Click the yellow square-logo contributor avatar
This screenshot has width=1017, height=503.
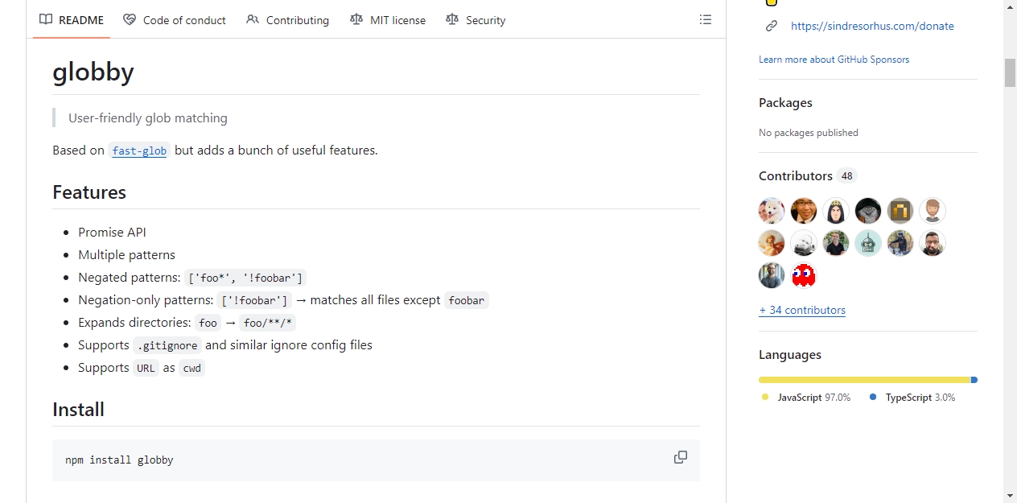click(900, 211)
